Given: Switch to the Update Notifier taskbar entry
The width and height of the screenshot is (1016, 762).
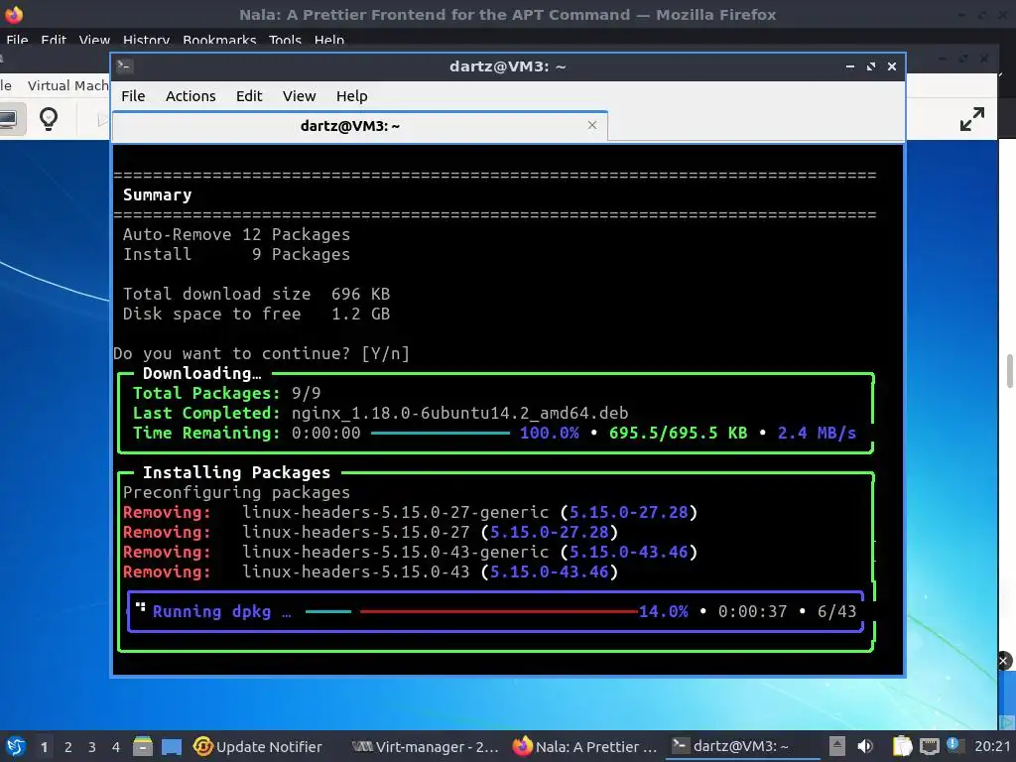Looking at the screenshot, I should tap(258, 746).
